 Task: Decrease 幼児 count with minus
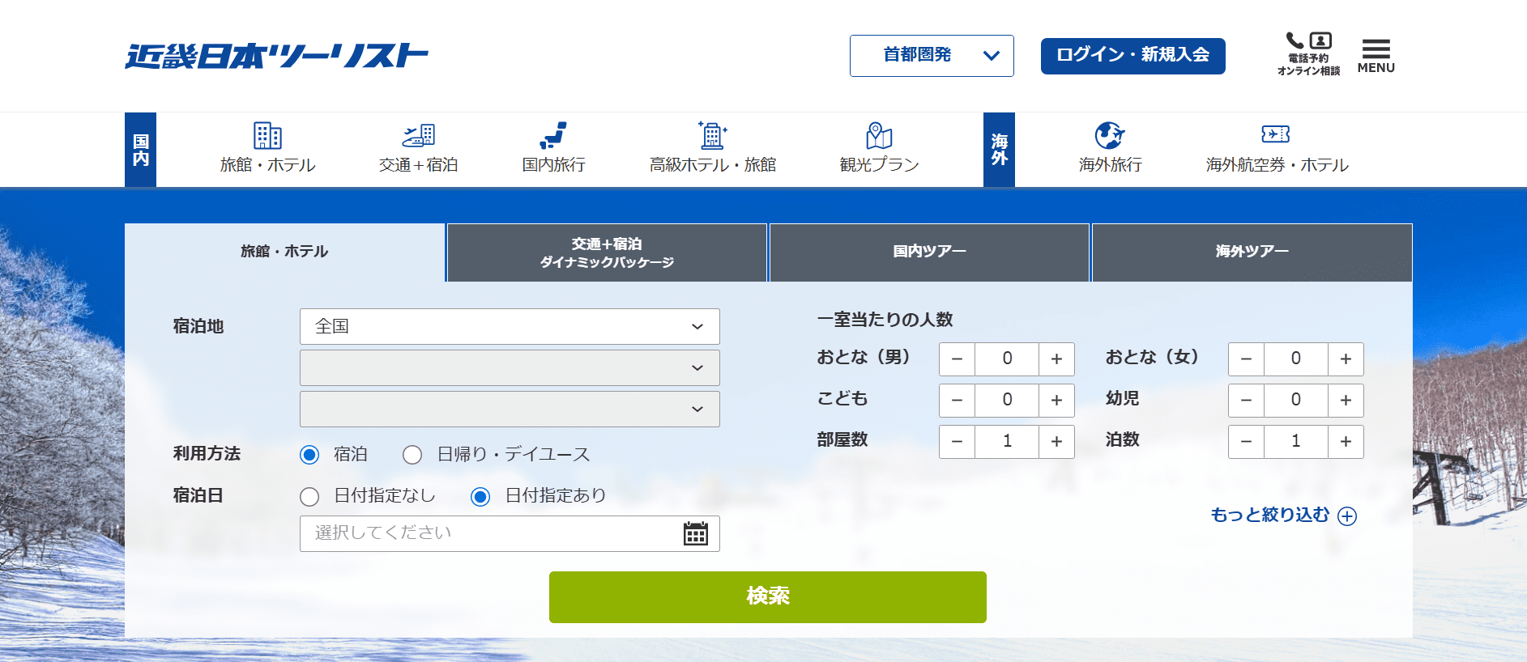(x=1246, y=401)
